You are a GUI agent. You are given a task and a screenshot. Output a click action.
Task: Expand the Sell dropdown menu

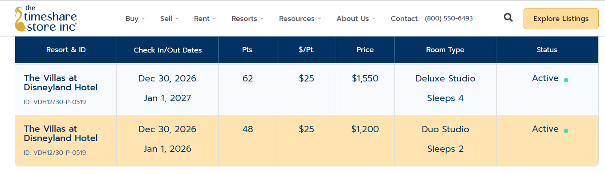coord(170,19)
